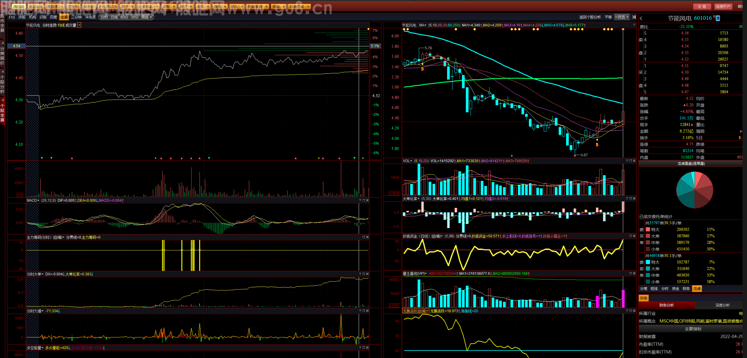The width and height of the screenshot is (747, 358).
Task: Switch to the 深度分析 tab
Action: [x=722, y=305]
